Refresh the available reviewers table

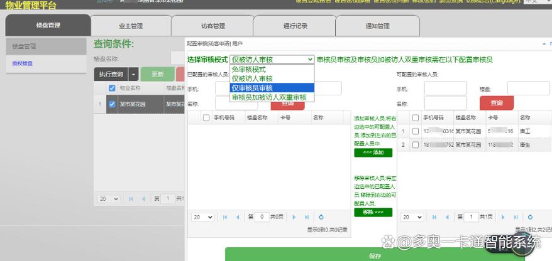pos(530,217)
